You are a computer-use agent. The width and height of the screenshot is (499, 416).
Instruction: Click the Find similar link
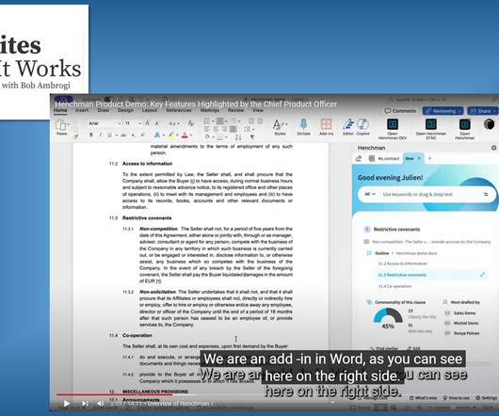pos(384,348)
